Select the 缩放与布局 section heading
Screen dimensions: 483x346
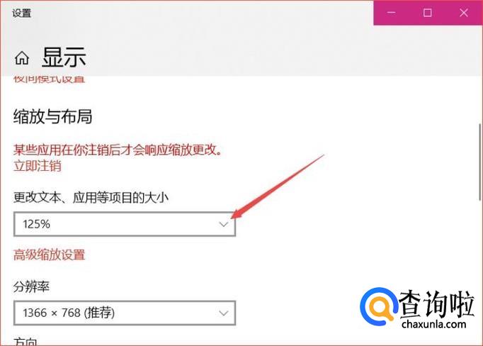pyautogui.click(x=52, y=117)
